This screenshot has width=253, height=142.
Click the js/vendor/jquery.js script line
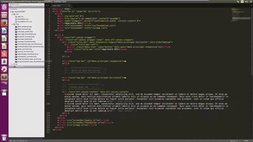83,120
